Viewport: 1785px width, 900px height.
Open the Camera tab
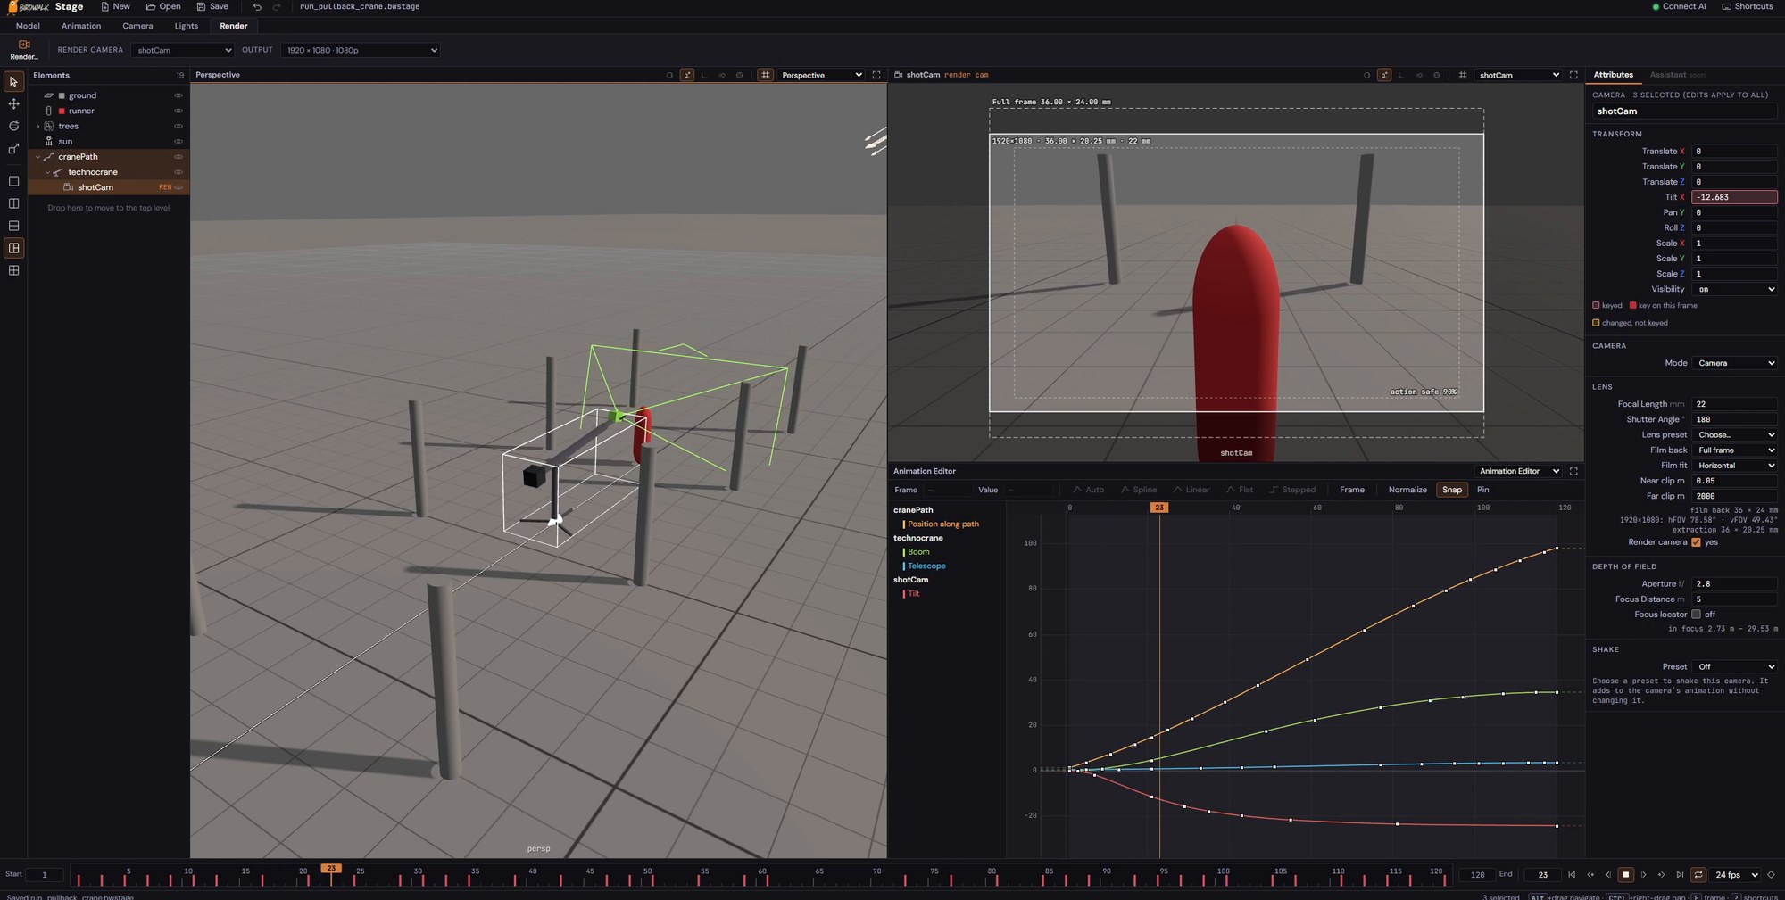tap(137, 26)
